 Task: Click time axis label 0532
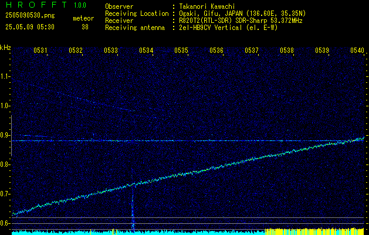76,50
